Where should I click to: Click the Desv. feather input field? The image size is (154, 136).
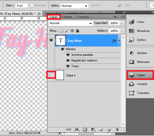coord(21,5)
